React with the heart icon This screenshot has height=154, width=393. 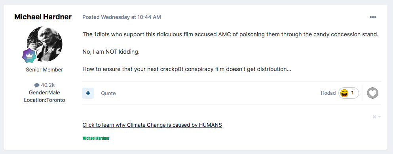point(372,93)
